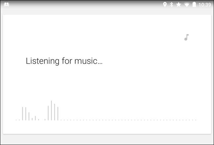Tap the Bluetooth status icon
214x145 pixels.
tap(171, 5)
